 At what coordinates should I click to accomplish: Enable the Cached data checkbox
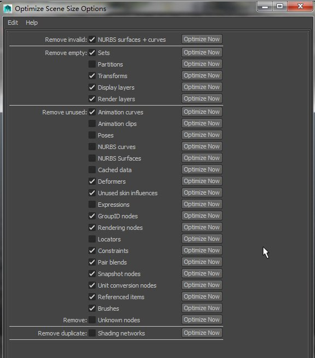click(x=92, y=169)
